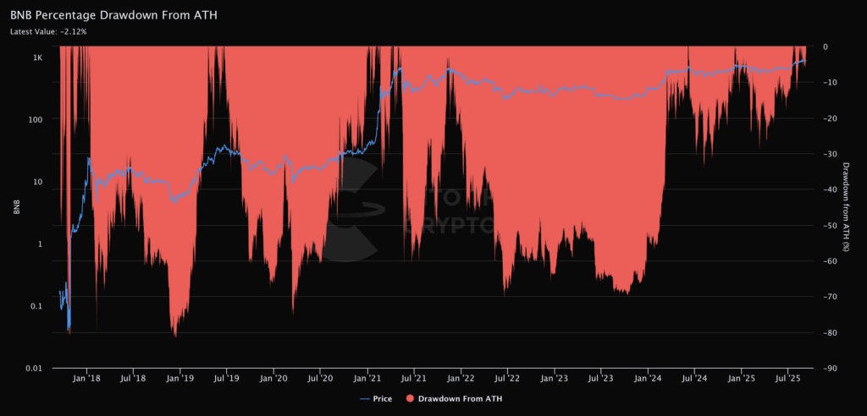Click the Jul '20 x-axis label
The height and width of the screenshot is (416, 867).
click(319, 378)
